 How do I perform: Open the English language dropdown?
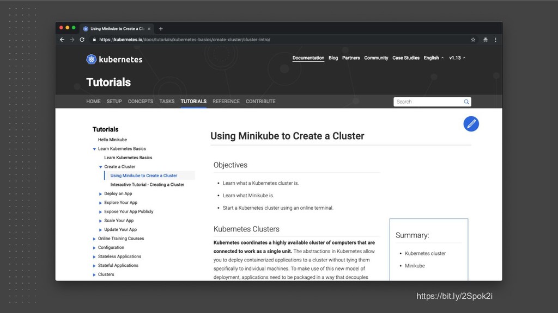[x=433, y=58]
